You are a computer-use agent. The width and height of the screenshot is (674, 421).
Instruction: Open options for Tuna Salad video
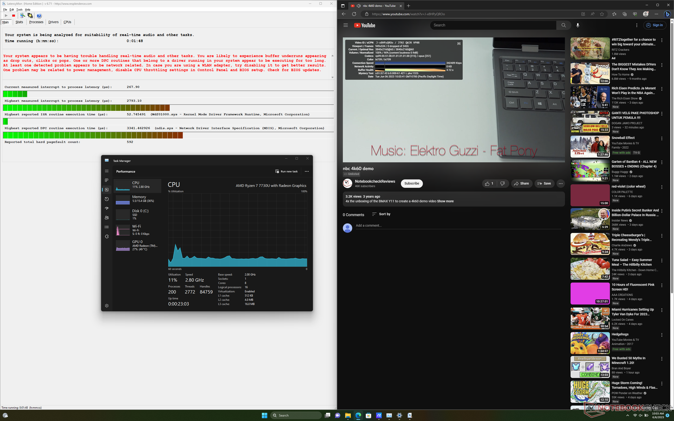pyautogui.click(x=662, y=261)
